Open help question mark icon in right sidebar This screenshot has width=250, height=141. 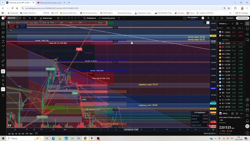pos(247,133)
